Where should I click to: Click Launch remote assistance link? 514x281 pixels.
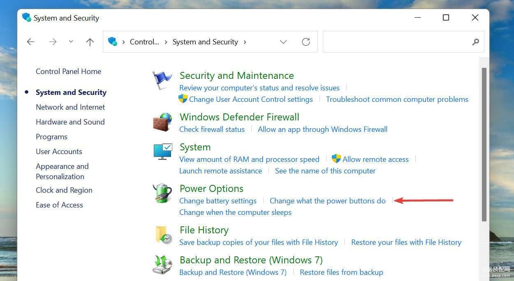point(220,170)
